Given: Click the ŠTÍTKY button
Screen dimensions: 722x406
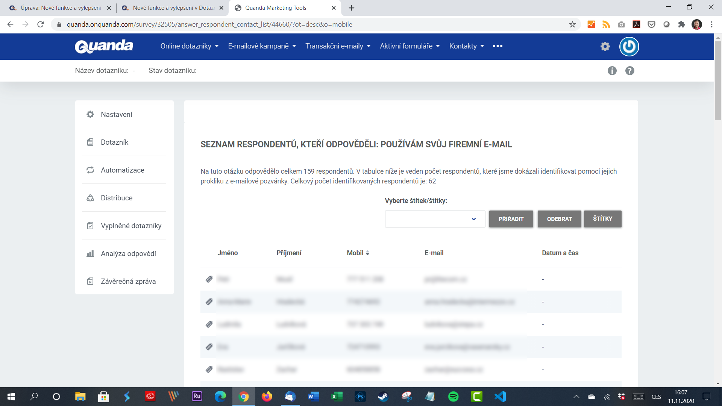Looking at the screenshot, I should pos(602,218).
